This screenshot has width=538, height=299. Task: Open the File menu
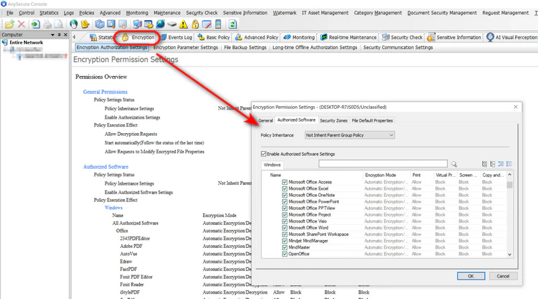click(x=10, y=13)
